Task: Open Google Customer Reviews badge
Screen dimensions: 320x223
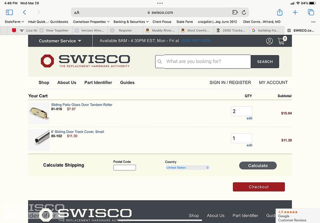Action: tap(298, 216)
